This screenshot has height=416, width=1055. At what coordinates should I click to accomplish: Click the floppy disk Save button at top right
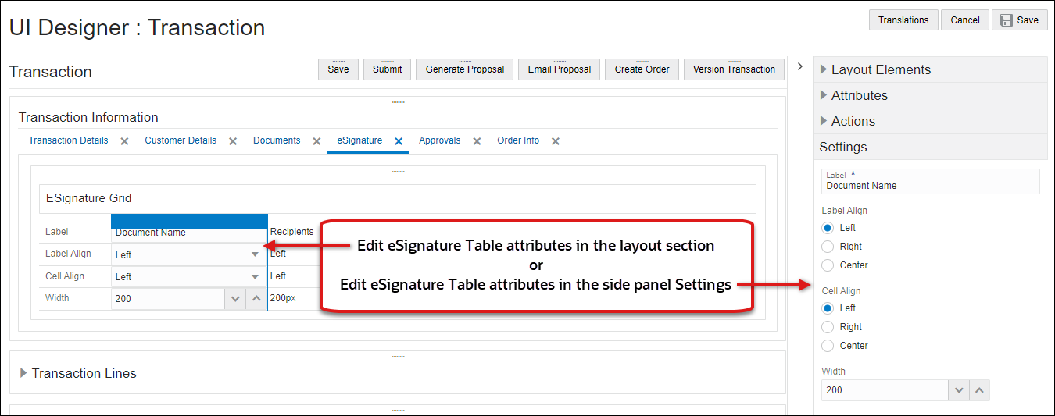pos(1019,20)
